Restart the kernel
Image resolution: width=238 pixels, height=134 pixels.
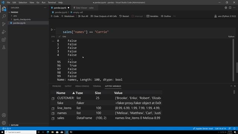click(124, 16)
